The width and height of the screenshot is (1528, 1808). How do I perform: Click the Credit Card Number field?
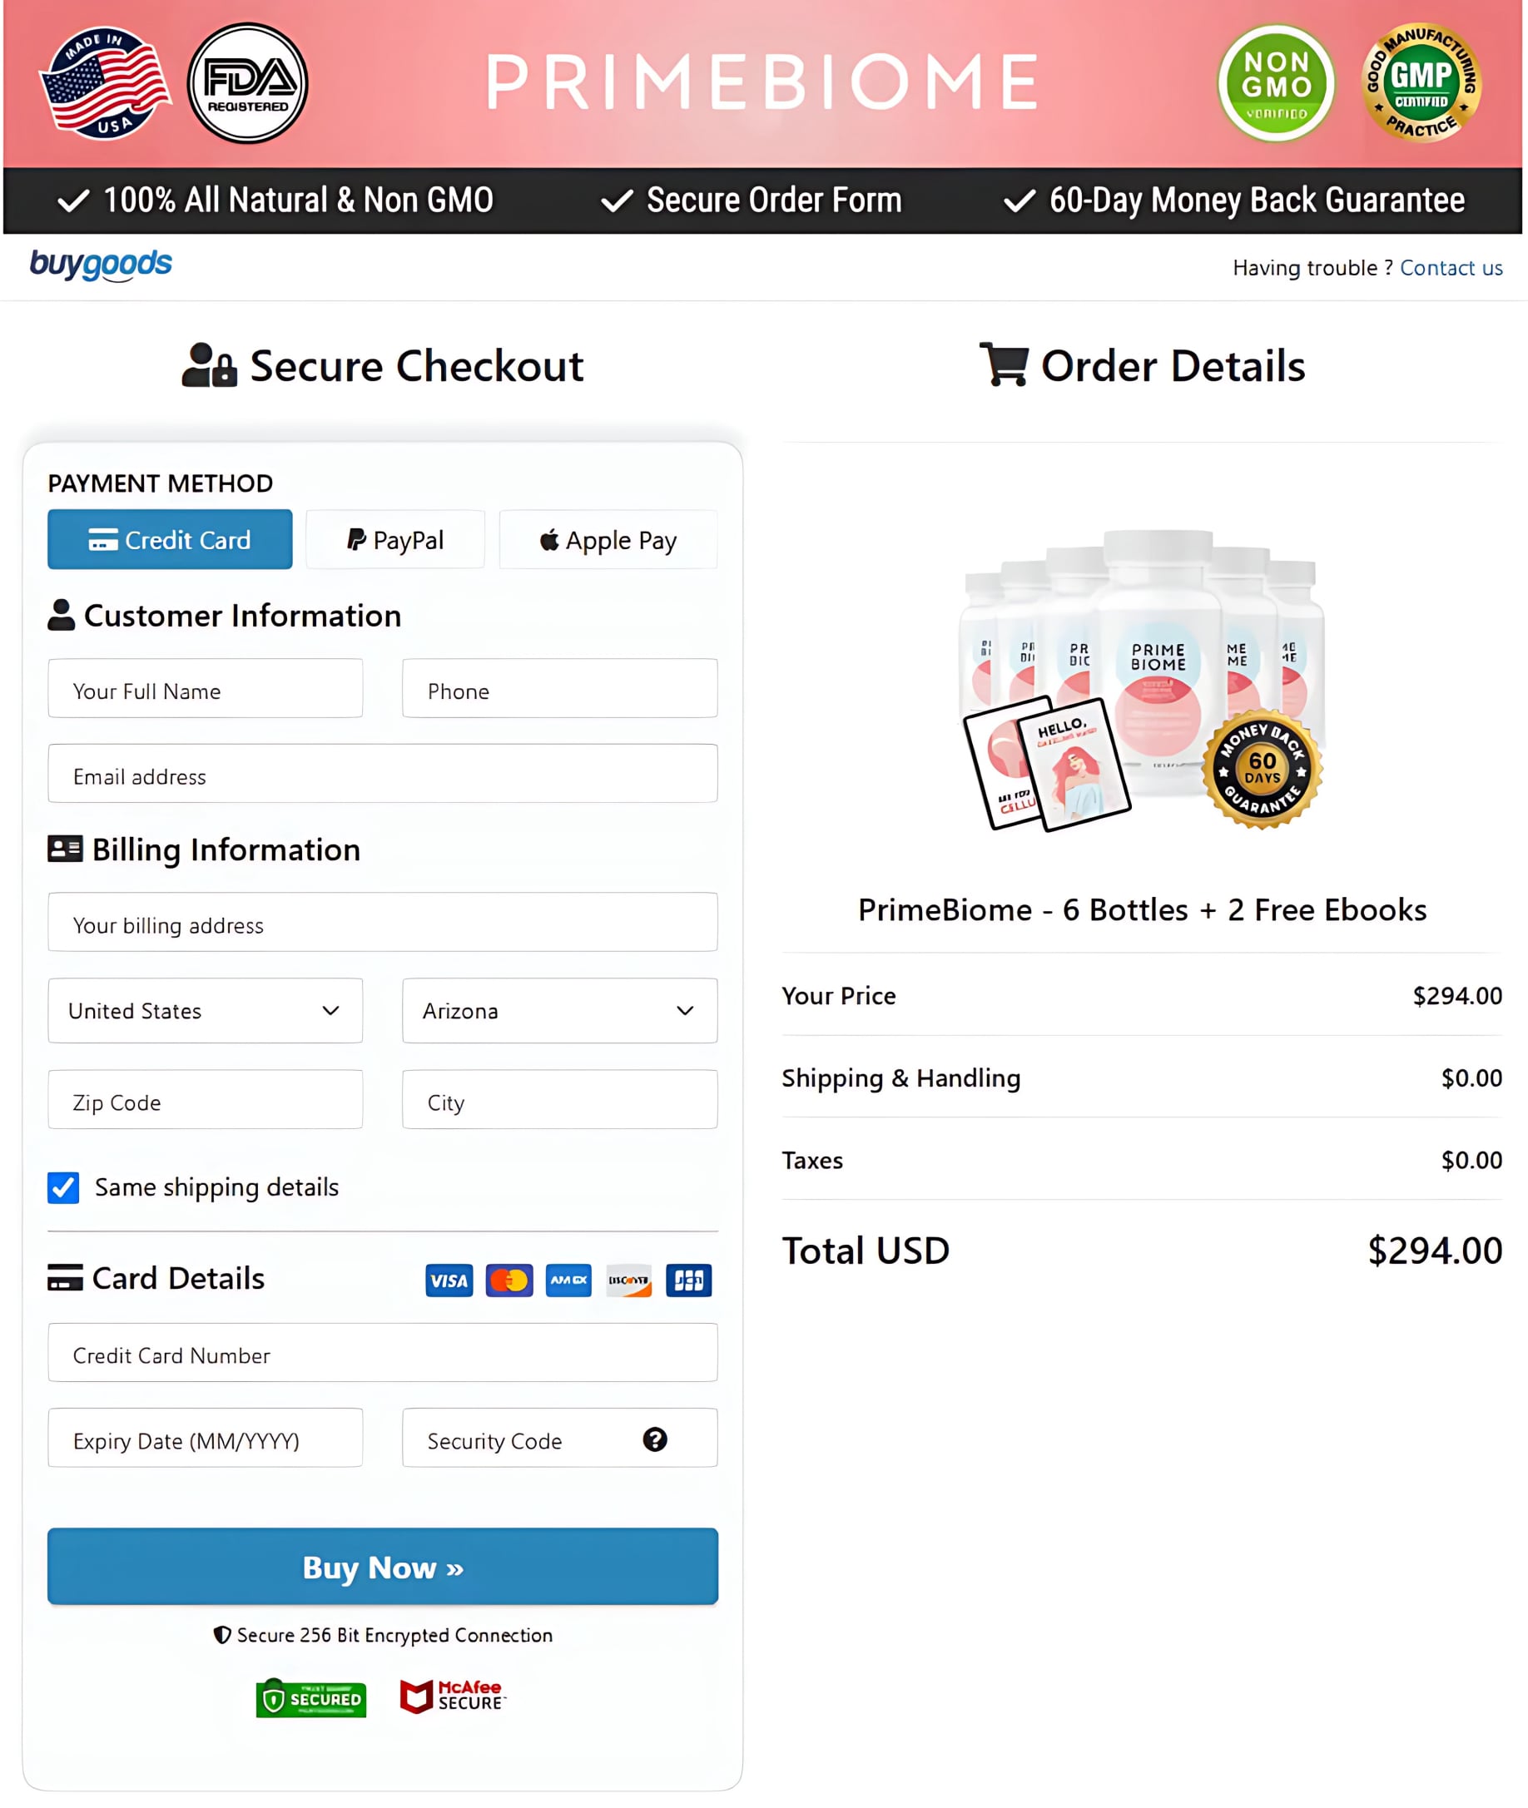coord(383,1354)
